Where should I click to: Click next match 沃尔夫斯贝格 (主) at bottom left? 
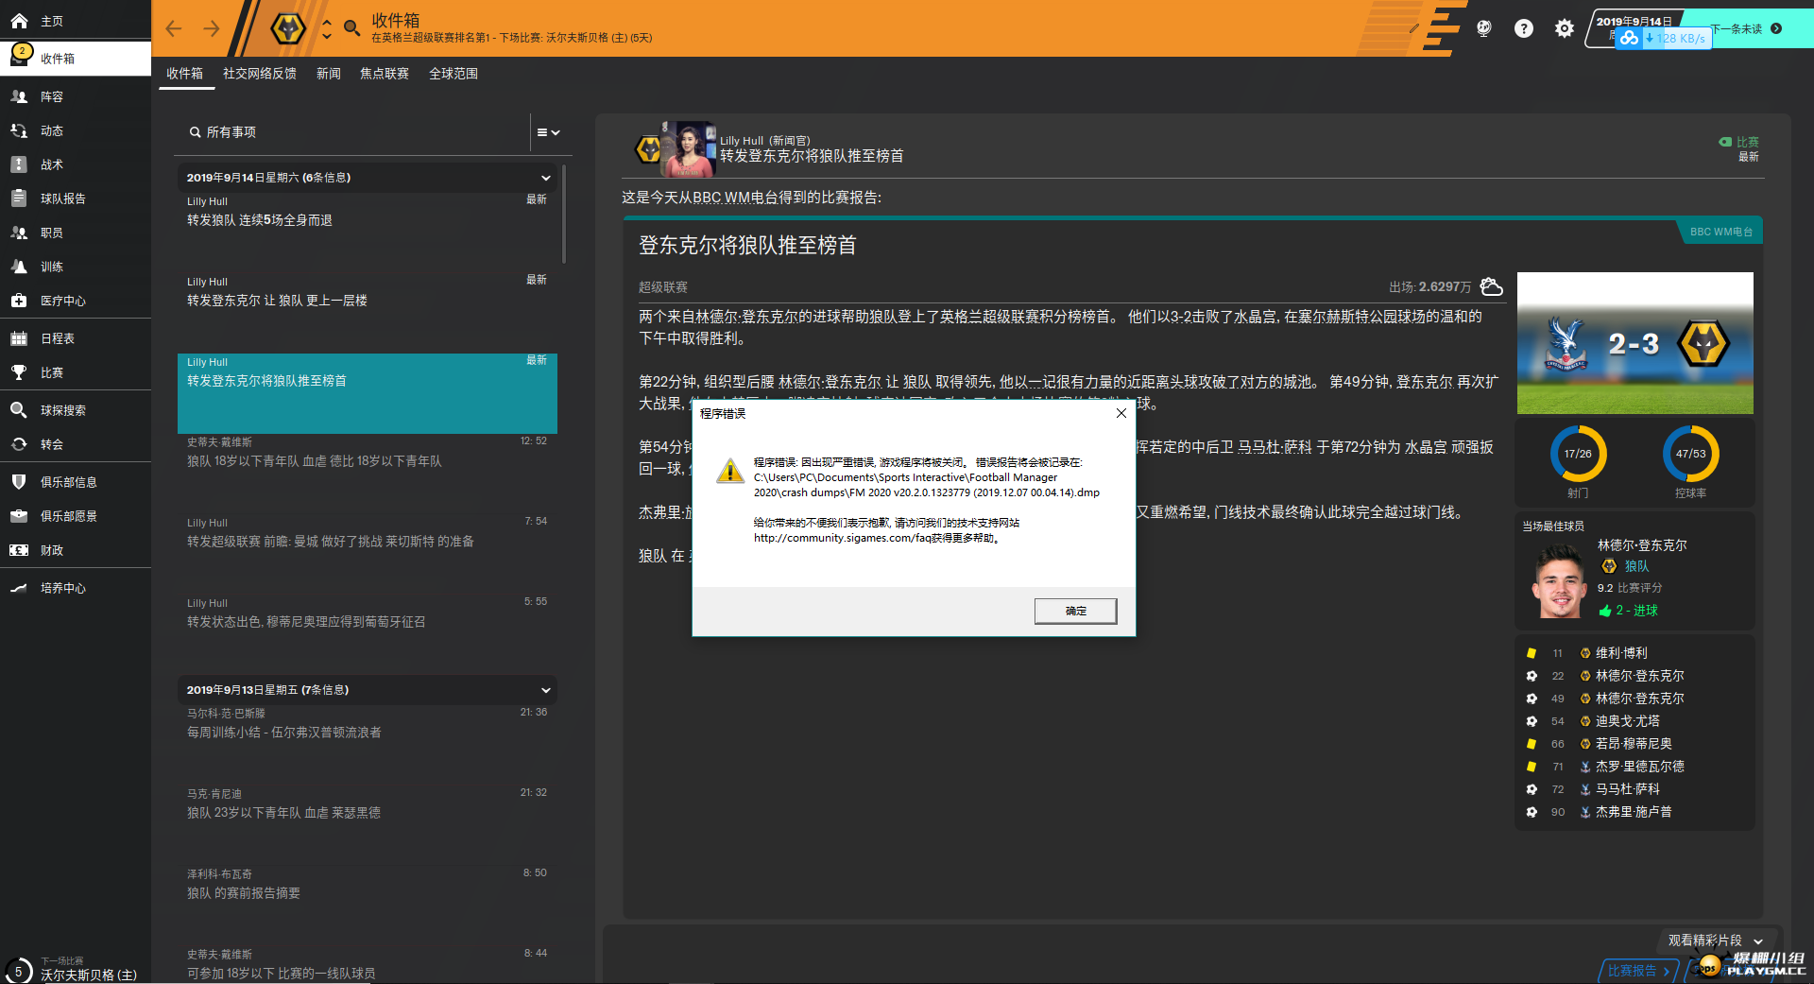click(x=89, y=975)
